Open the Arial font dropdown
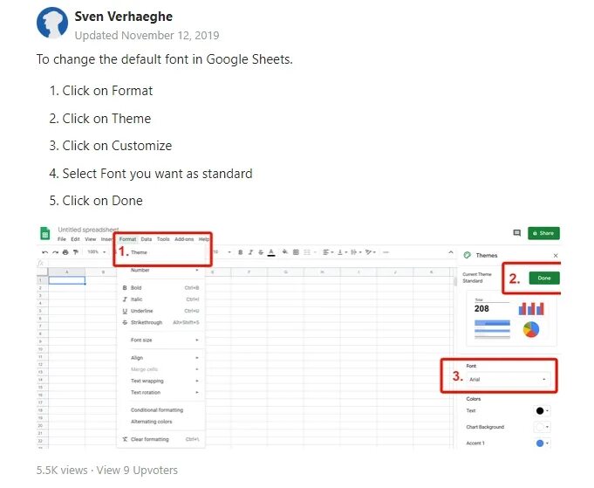 point(508,379)
